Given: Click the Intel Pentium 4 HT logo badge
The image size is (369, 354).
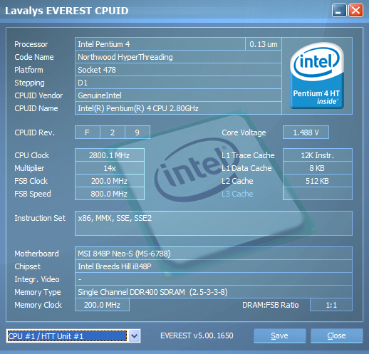Looking at the screenshot, I should click(317, 76).
